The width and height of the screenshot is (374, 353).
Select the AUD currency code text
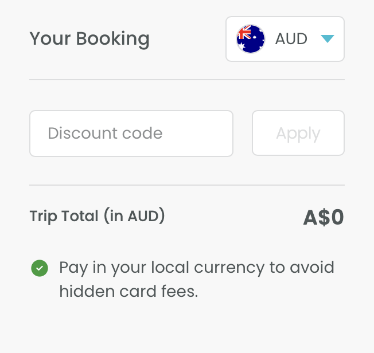(291, 39)
